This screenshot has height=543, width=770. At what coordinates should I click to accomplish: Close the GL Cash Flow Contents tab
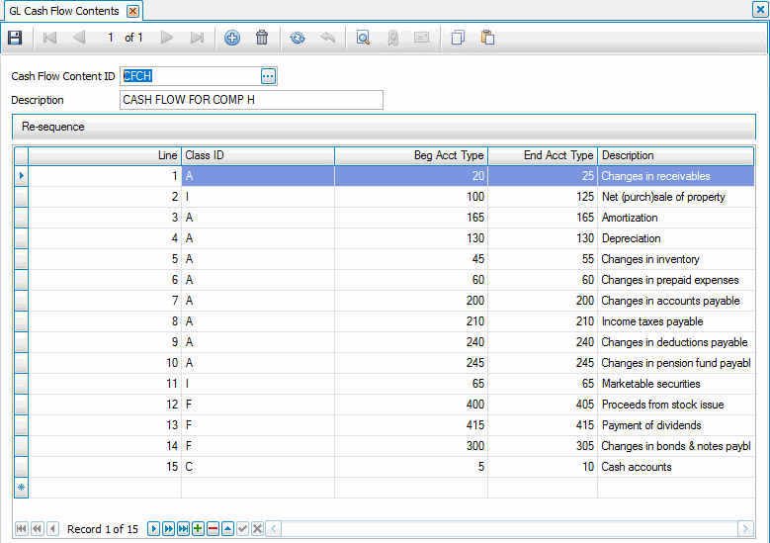(132, 11)
